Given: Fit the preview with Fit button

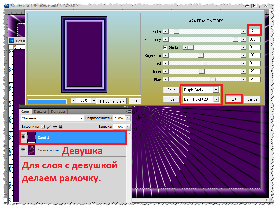Looking at the screenshot, I should (135, 101).
